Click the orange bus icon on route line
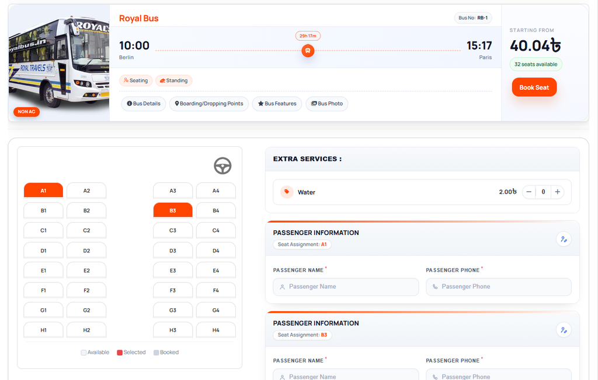Image resolution: width=598 pixels, height=380 pixels. (x=308, y=51)
